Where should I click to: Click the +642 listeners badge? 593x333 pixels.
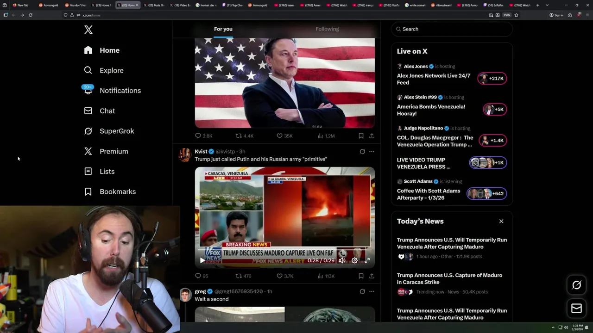[x=486, y=194]
